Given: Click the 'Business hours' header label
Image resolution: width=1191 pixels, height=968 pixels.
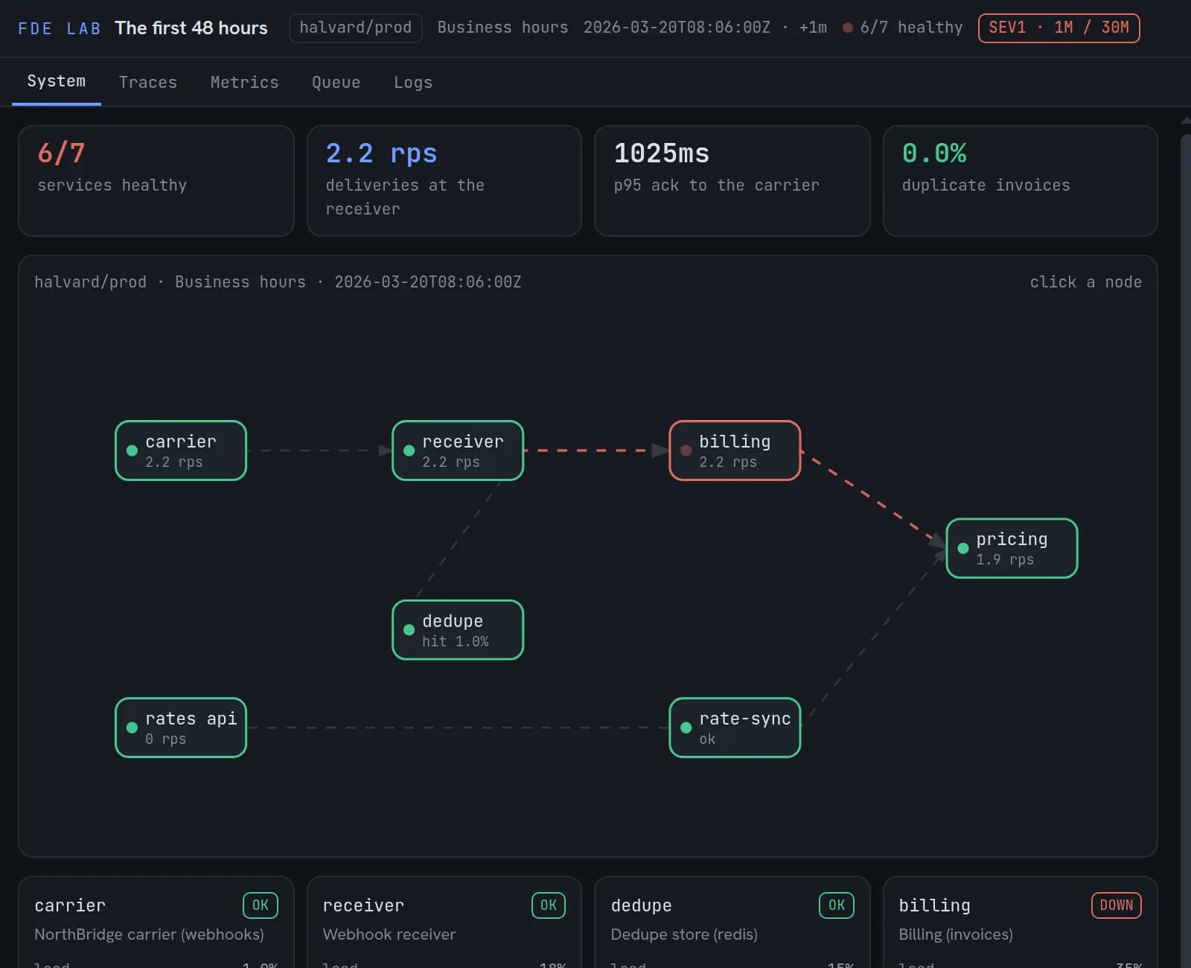Looking at the screenshot, I should point(502,28).
